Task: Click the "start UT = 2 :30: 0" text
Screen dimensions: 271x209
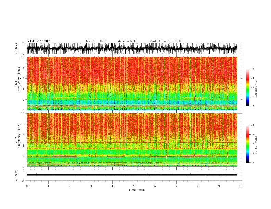Action: pos(165,41)
